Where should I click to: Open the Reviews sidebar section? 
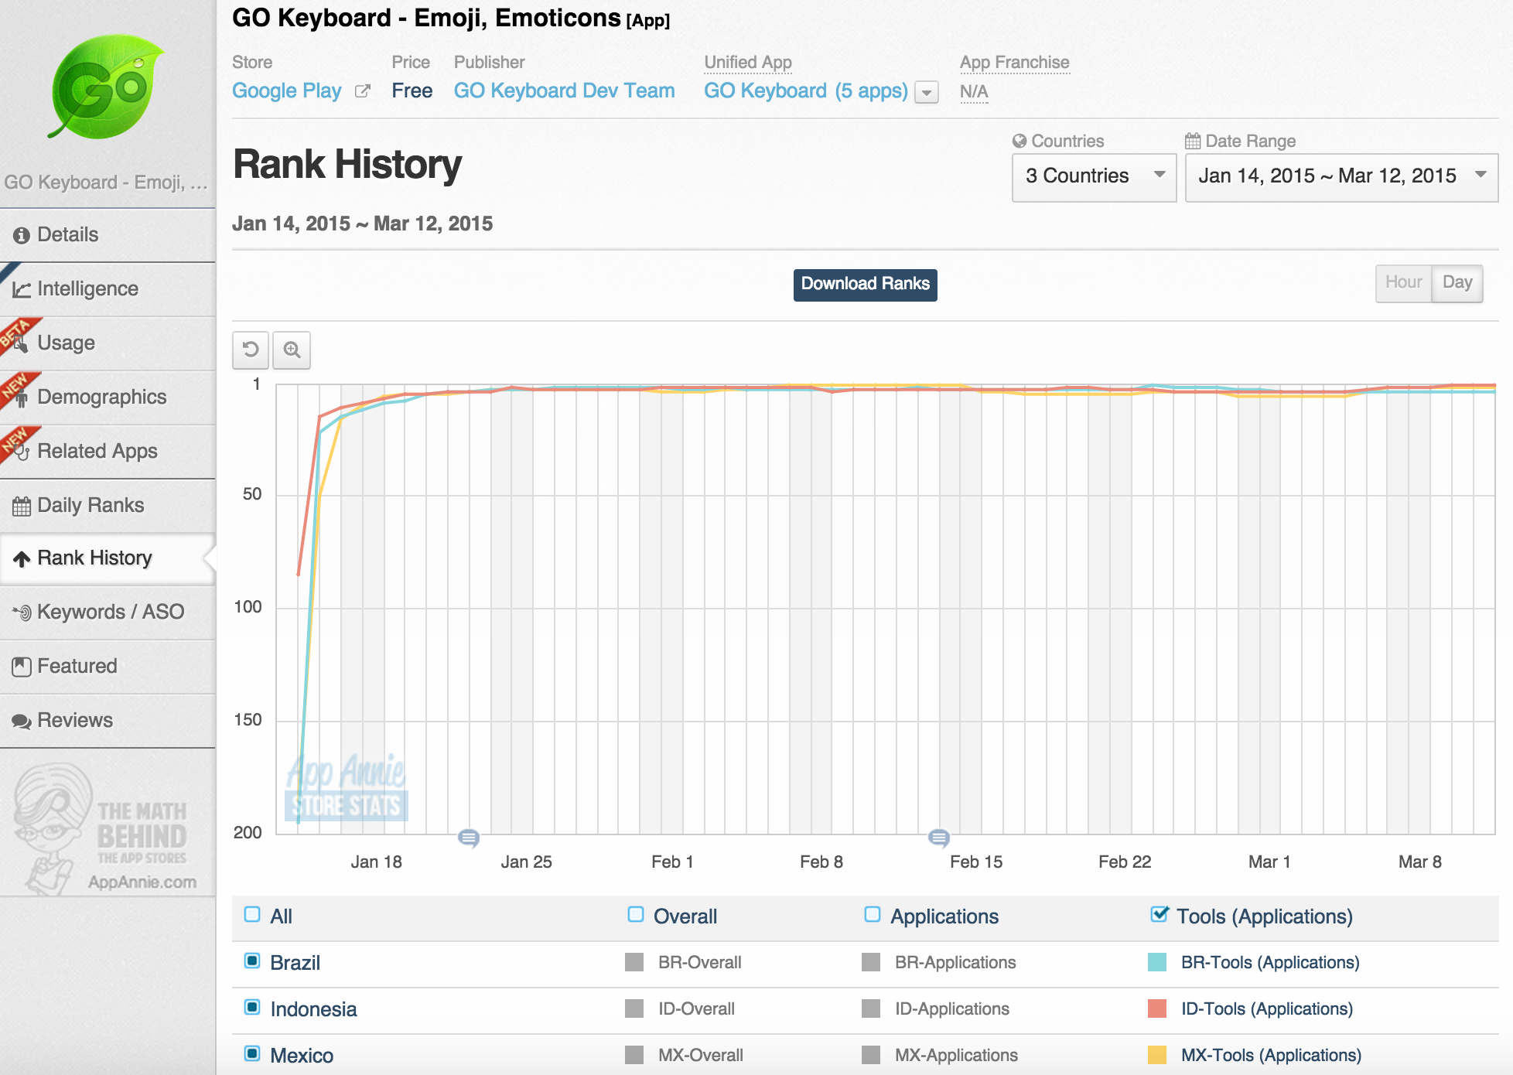click(x=108, y=721)
